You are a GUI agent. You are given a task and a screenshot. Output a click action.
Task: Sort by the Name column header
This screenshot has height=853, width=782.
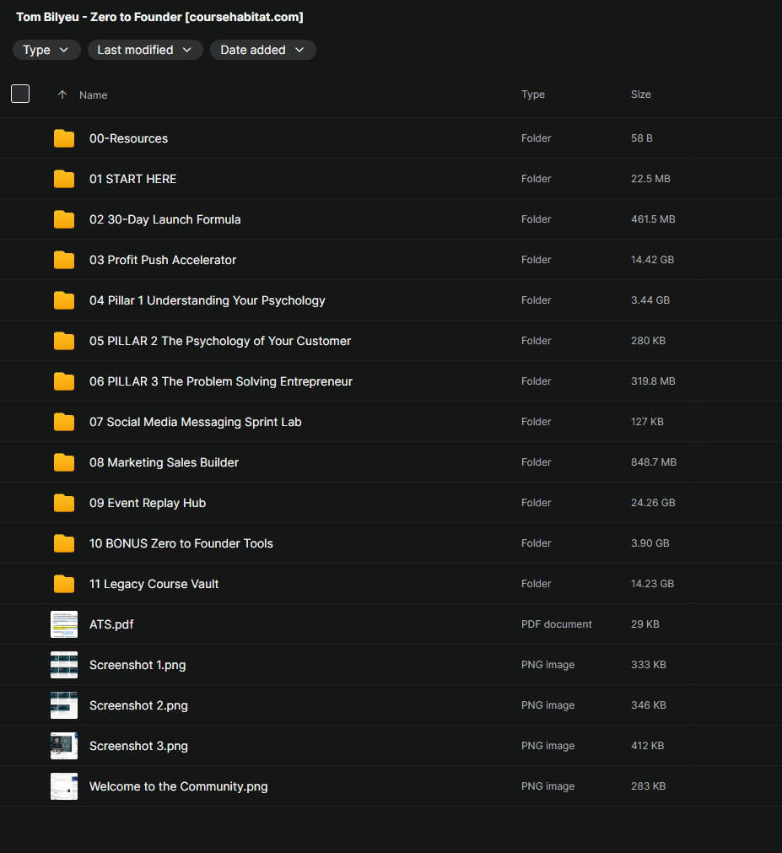[x=93, y=95]
